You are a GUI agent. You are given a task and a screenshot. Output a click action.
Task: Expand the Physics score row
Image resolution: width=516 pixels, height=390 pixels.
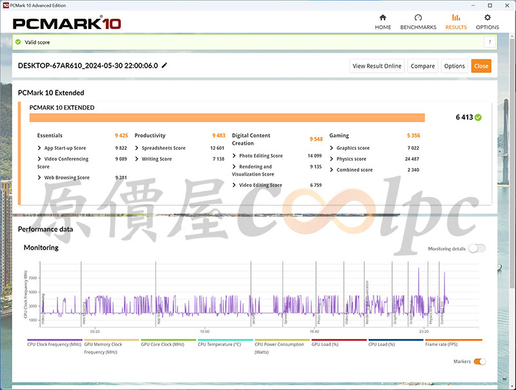click(x=332, y=159)
